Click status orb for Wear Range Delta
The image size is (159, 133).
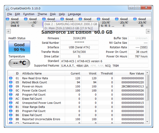point(11,107)
